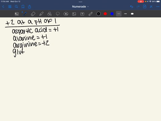Choose the blue pen color
This screenshot has width=161, height=121.
click(x=112, y=14)
